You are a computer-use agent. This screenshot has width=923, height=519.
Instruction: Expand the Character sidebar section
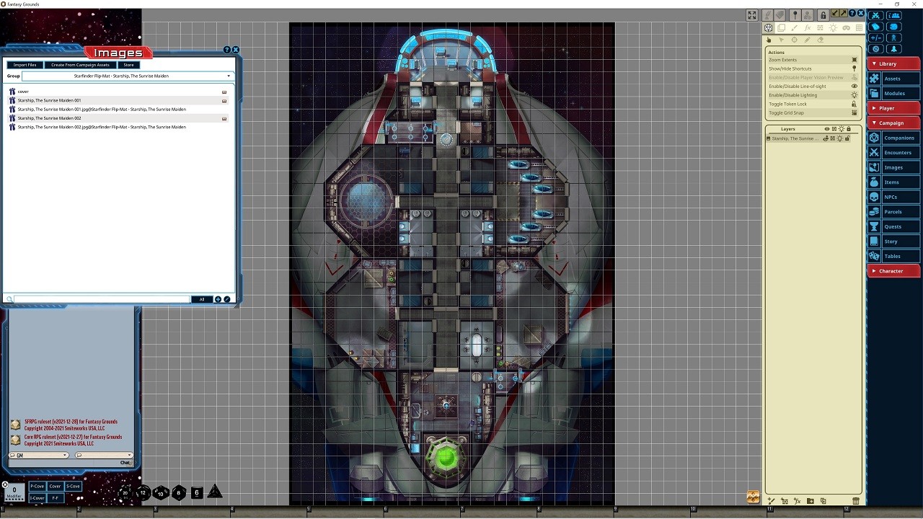[x=893, y=271]
